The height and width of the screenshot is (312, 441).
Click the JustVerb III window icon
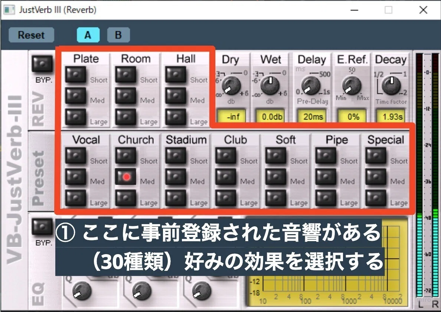9,10
